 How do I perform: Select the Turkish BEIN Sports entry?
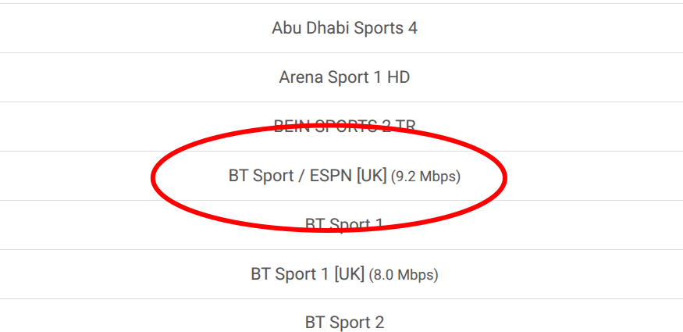click(344, 126)
